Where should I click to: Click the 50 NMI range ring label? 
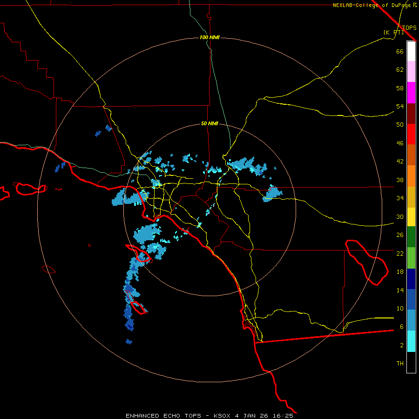click(209, 123)
